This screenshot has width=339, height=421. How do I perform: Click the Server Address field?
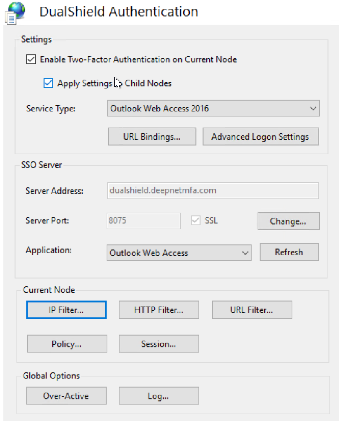[213, 191]
